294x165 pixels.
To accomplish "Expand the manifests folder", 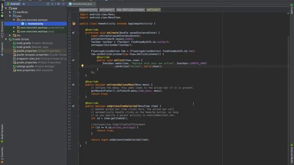I will pos(10,12).
